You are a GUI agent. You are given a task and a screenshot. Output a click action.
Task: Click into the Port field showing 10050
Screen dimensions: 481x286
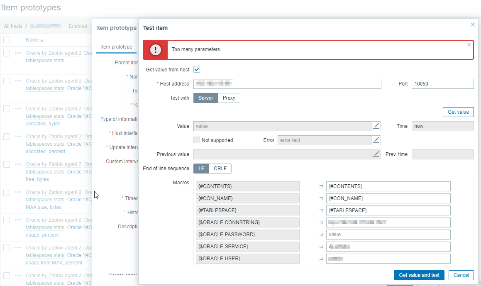(442, 84)
